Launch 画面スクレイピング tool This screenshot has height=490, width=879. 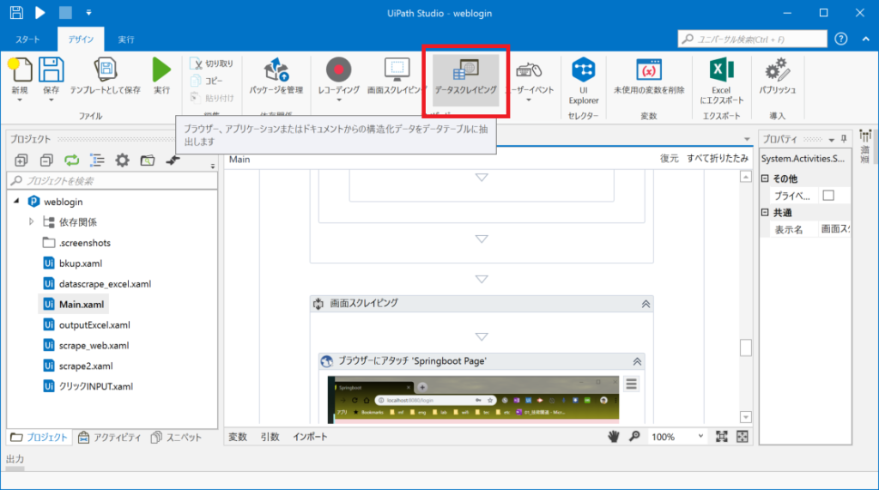(x=397, y=76)
